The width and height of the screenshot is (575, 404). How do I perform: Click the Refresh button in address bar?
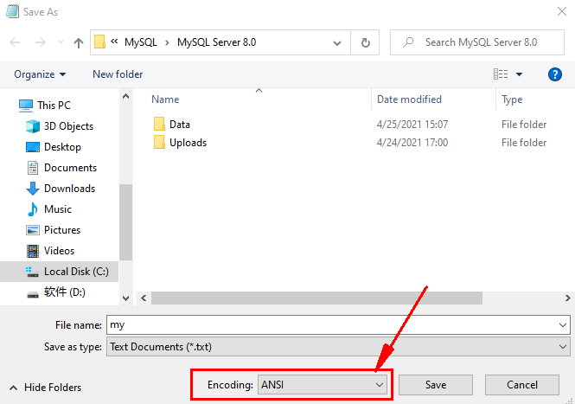pos(365,42)
